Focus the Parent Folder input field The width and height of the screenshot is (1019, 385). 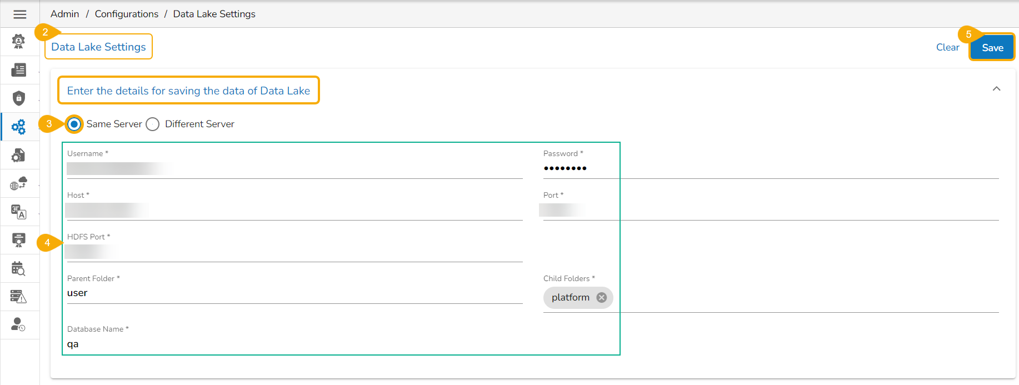tap(294, 293)
